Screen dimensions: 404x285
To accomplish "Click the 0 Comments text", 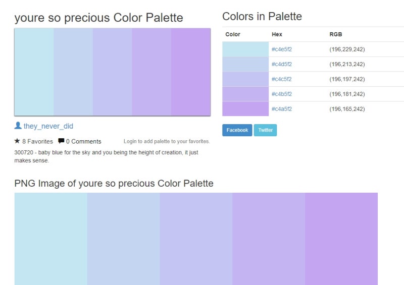I will (x=83, y=141).
